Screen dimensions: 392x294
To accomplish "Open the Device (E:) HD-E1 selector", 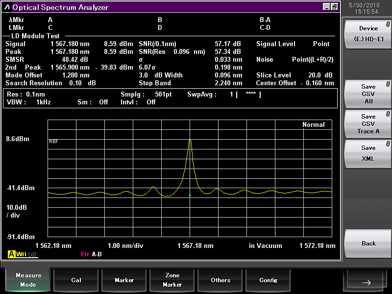I will pyautogui.click(x=368, y=33).
